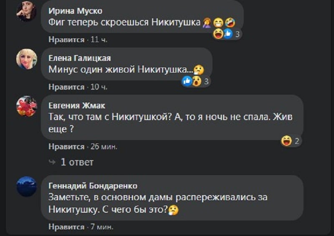Click the reply arrow icon beside '1 ответ'
The height and width of the screenshot is (236, 334).
(52, 162)
